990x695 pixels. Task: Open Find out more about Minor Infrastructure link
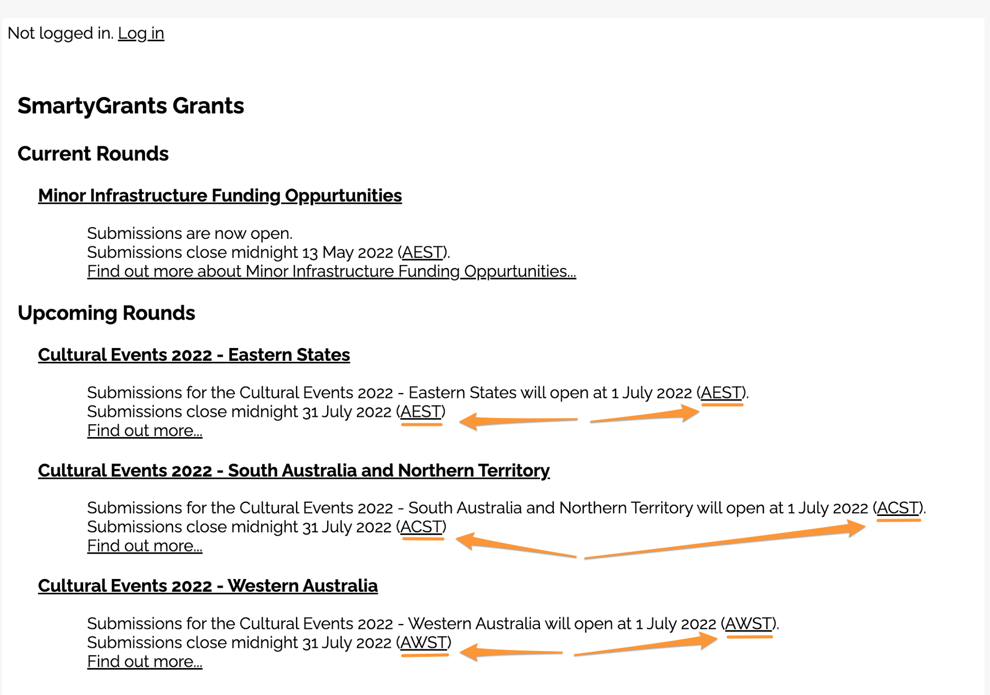(x=331, y=271)
